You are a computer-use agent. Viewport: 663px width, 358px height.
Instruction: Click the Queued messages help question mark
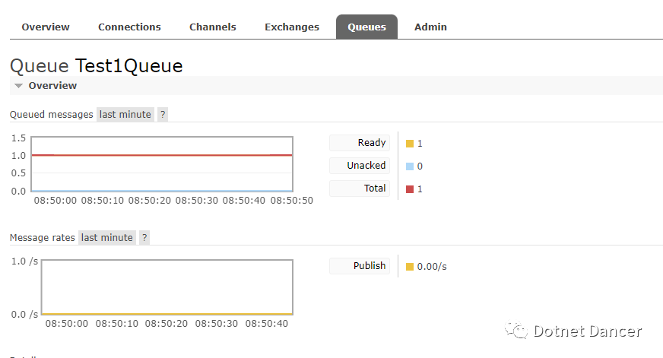[x=163, y=115]
